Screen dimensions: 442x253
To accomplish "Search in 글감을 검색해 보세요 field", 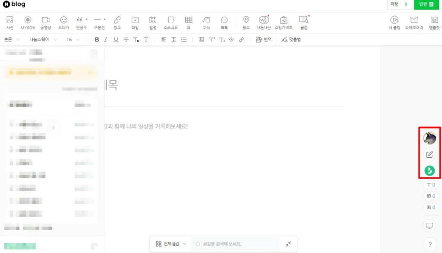I will point(235,244).
